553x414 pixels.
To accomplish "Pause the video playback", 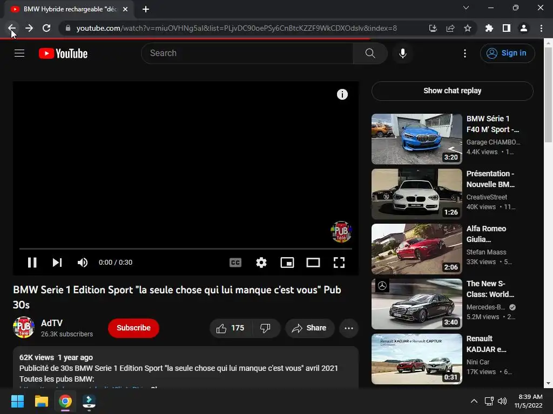I will click(32, 263).
